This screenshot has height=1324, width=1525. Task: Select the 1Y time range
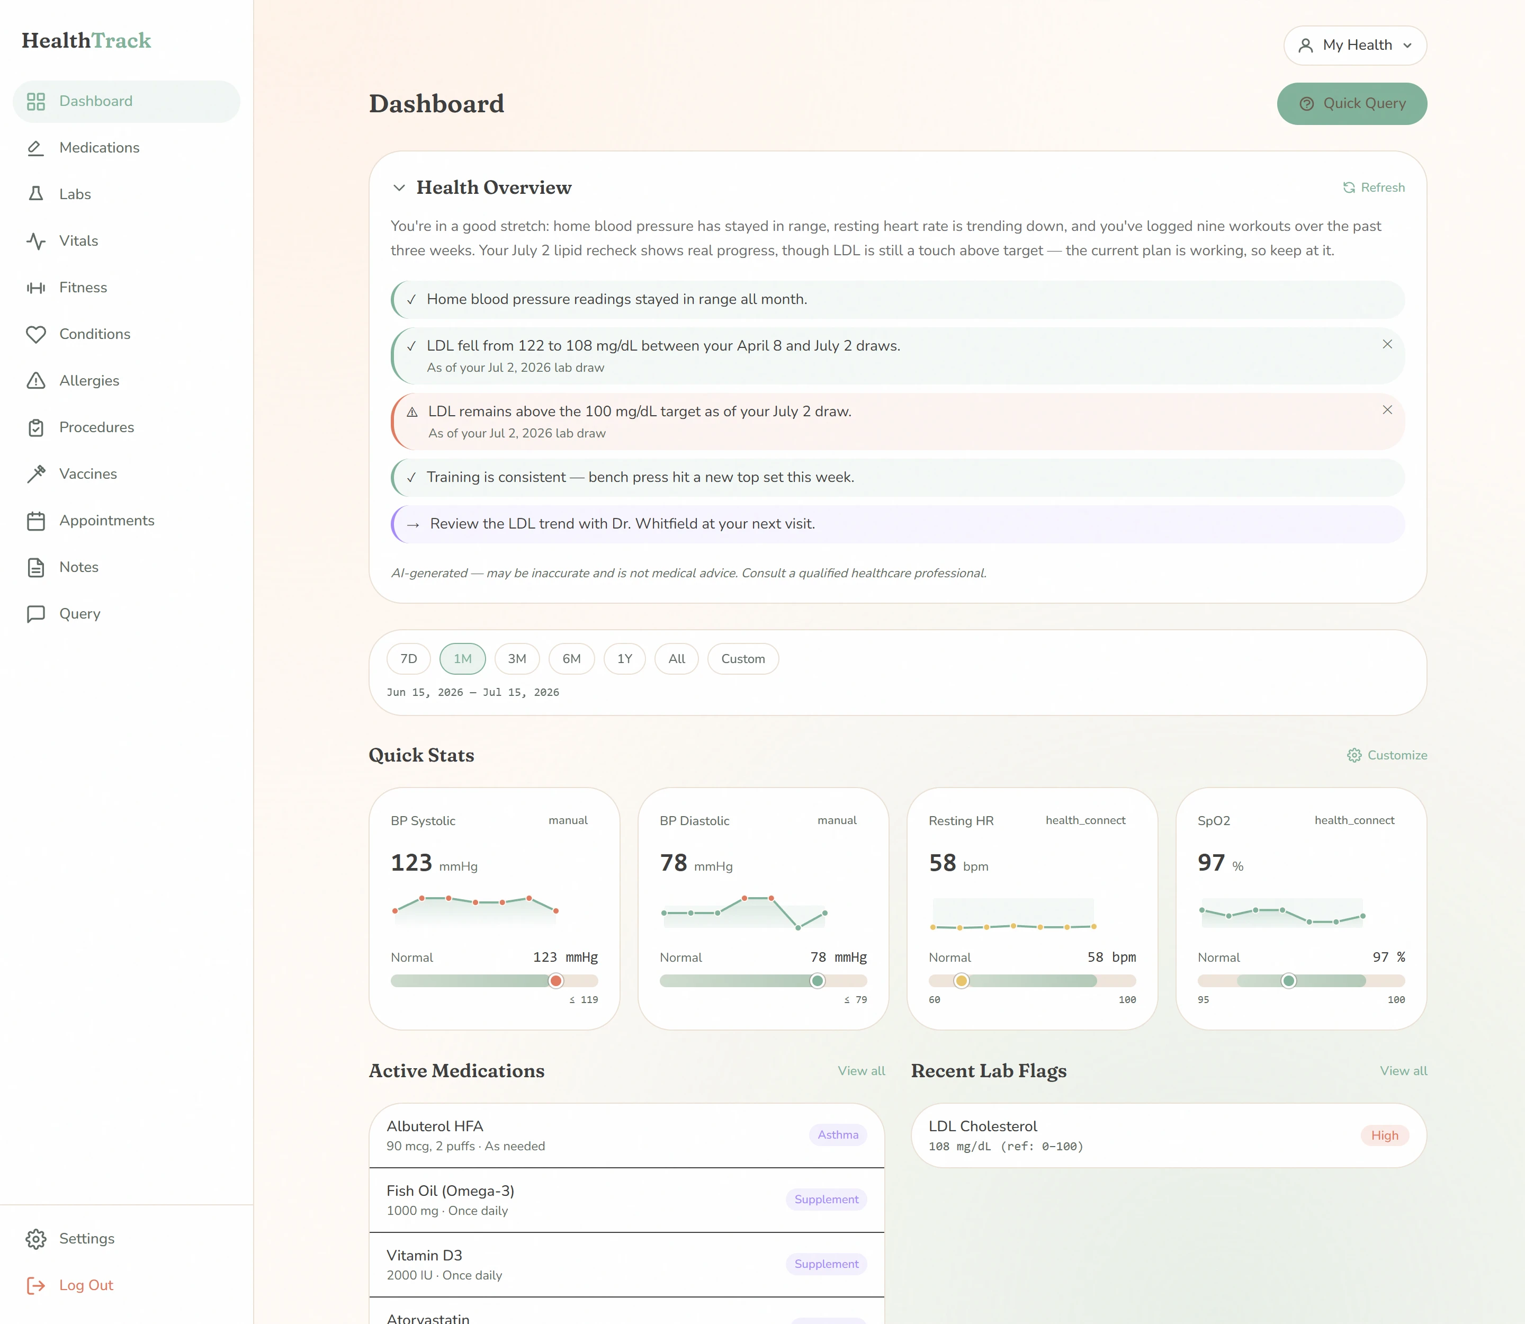[x=624, y=659]
